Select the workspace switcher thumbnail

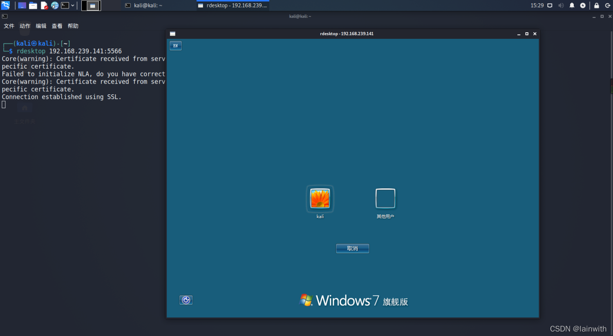pos(91,6)
